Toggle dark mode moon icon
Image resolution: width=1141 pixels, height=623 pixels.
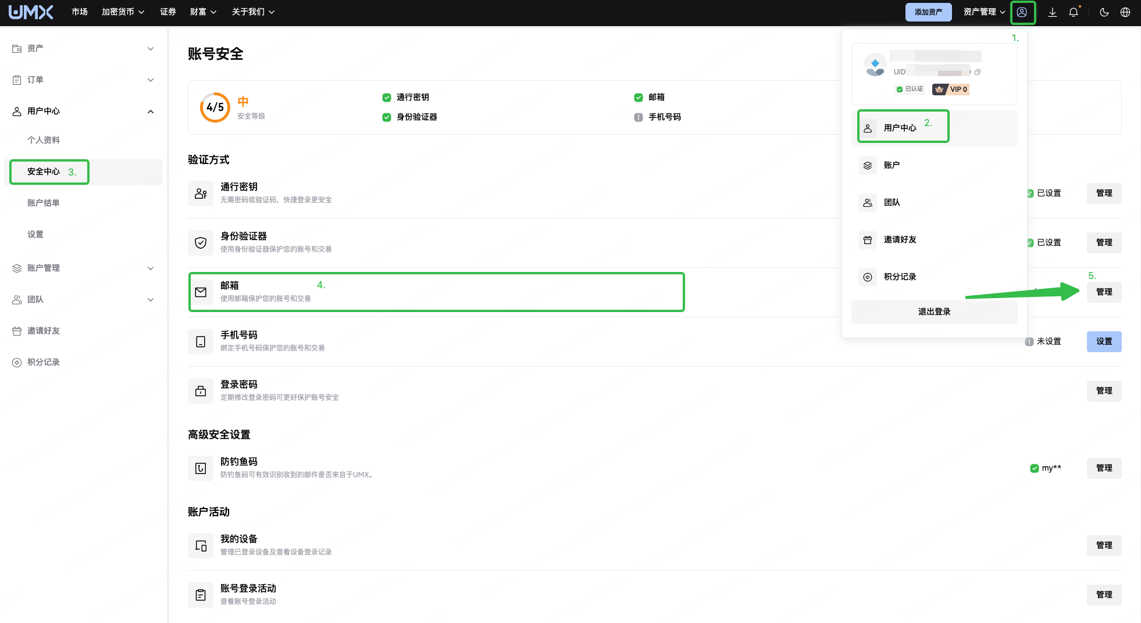pos(1104,12)
